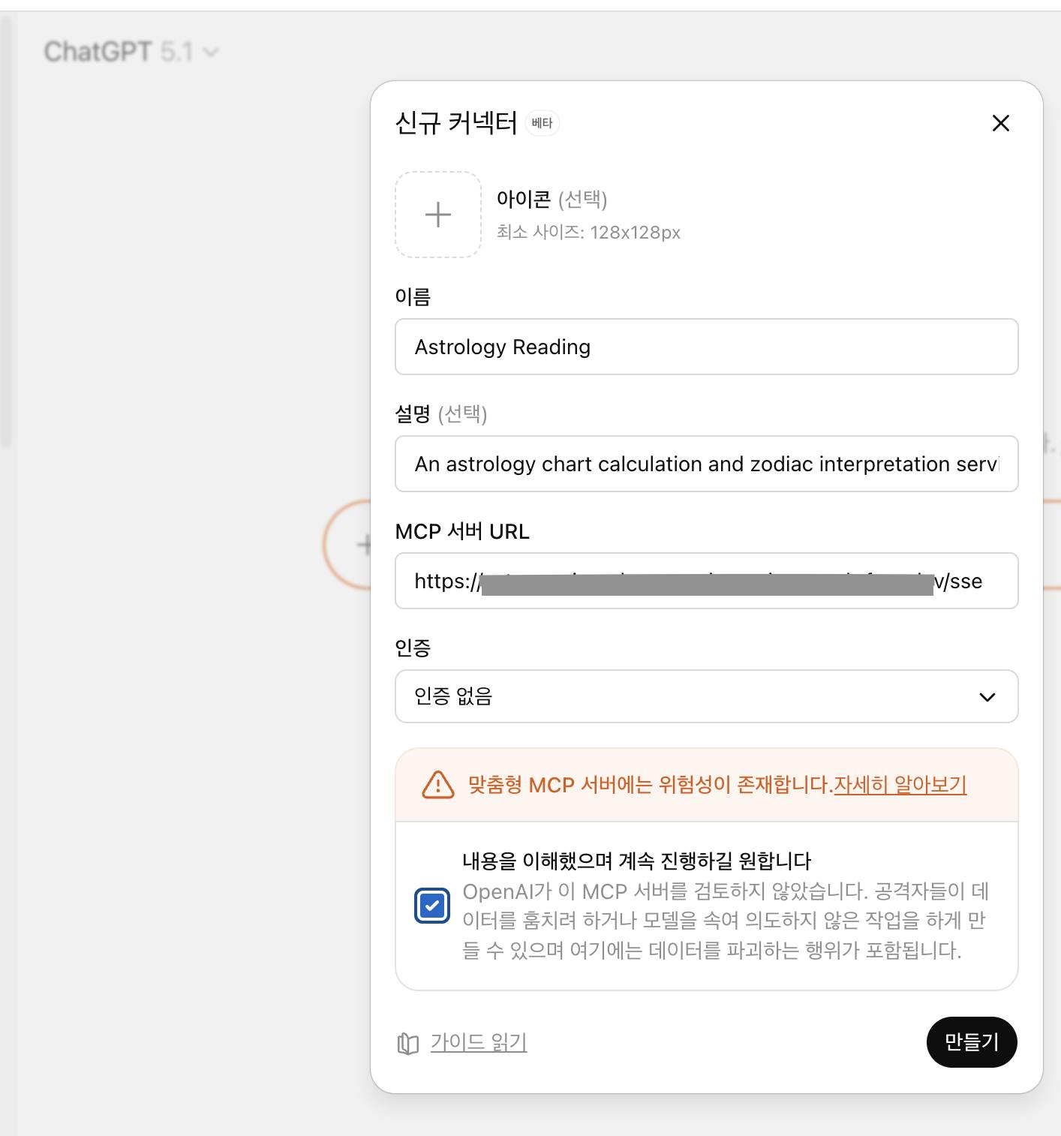The width and height of the screenshot is (1061, 1136).
Task: Open the ChatGPT 5.1 model selector
Action: click(x=120, y=52)
